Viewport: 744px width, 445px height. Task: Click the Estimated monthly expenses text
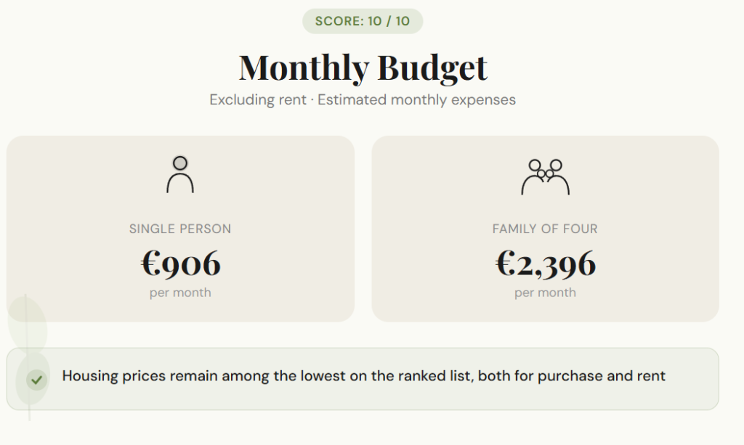(416, 99)
